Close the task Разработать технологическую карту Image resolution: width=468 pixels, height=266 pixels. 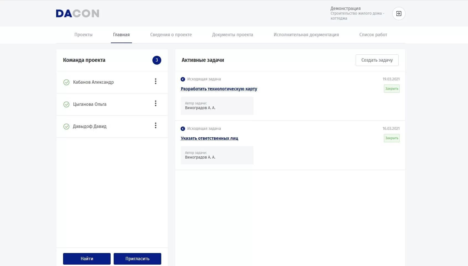392,89
